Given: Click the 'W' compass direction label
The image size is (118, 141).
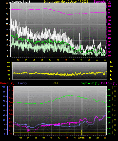Looking at the screenshot, I should pos(111,67).
